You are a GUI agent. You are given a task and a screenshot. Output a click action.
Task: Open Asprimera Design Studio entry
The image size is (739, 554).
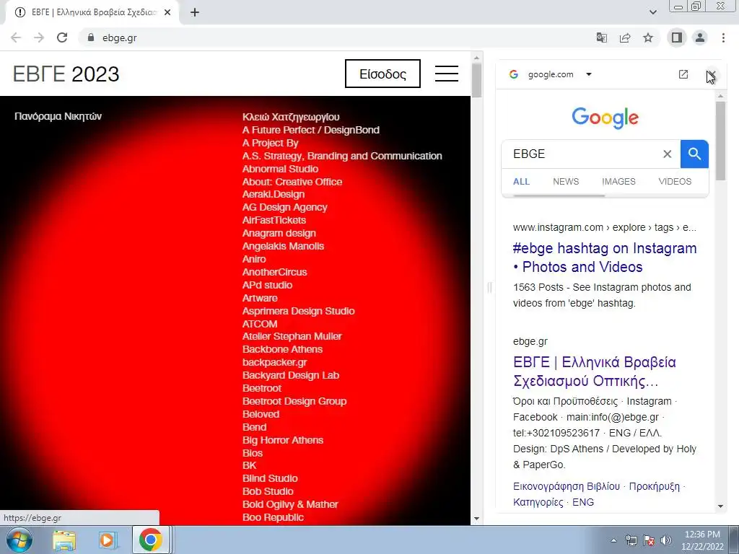coord(298,311)
